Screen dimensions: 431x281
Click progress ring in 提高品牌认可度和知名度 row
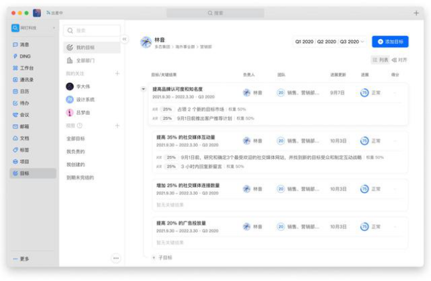(x=365, y=93)
